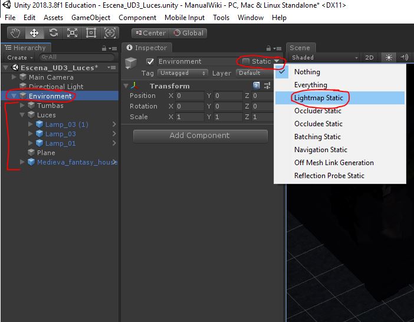The height and width of the screenshot is (322, 414).
Task: Open the Hierarchy Create dropdown
Action: point(20,58)
